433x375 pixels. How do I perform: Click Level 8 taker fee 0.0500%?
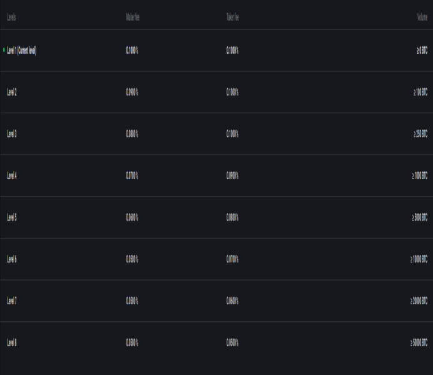(232, 342)
